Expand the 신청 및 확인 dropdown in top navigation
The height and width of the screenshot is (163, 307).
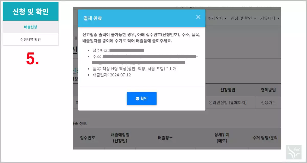point(243,18)
